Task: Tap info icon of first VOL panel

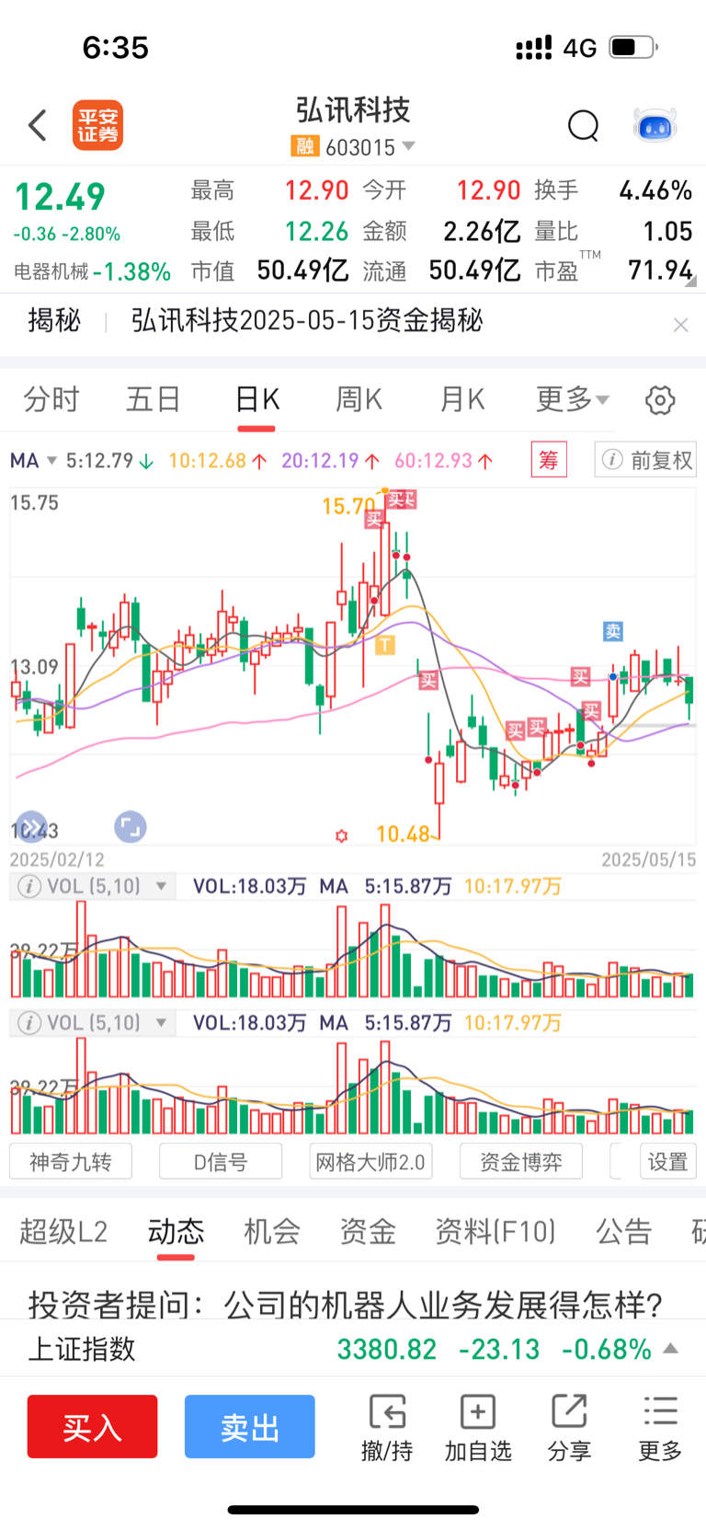Action: (29, 886)
